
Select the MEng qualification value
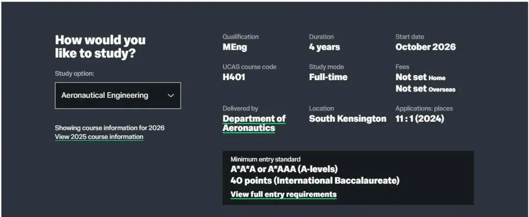click(x=235, y=47)
